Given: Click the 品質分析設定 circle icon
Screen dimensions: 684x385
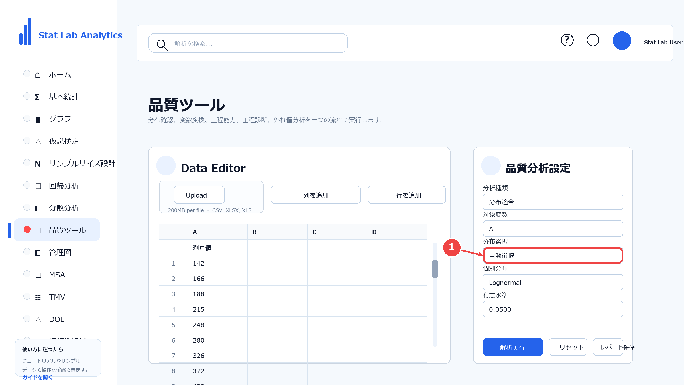Looking at the screenshot, I should pyautogui.click(x=491, y=165).
